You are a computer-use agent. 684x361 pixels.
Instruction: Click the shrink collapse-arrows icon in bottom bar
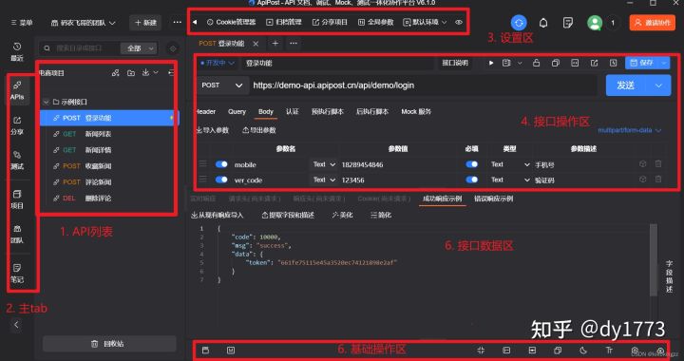[481, 351]
